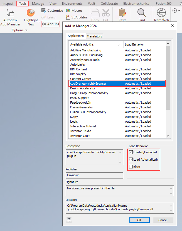Click the Signature box scroll-up arrow

coord(171,189)
